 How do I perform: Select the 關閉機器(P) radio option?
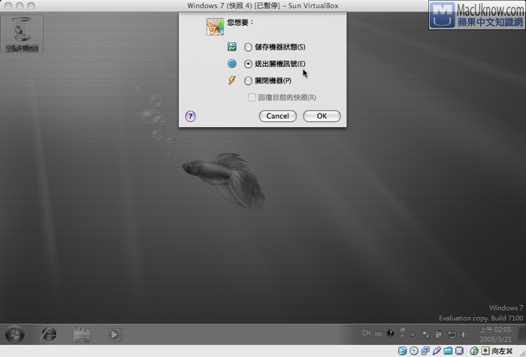248,80
